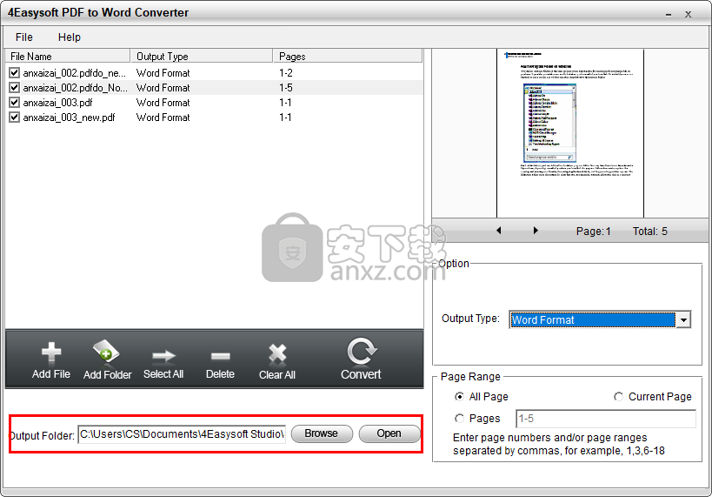
Task: Click the Output Folder path field
Action: 182,434
